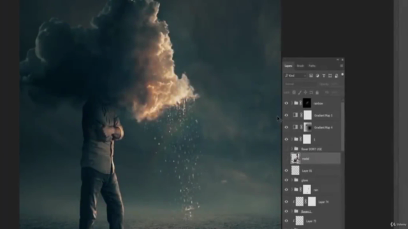Hide the glove group
The width and height of the screenshot is (408, 229).
coord(286,180)
